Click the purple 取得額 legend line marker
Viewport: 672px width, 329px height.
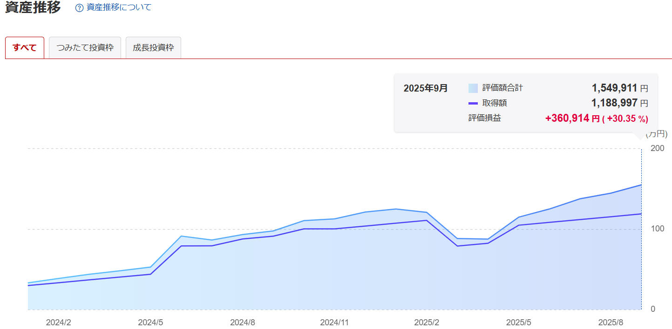[x=473, y=103]
